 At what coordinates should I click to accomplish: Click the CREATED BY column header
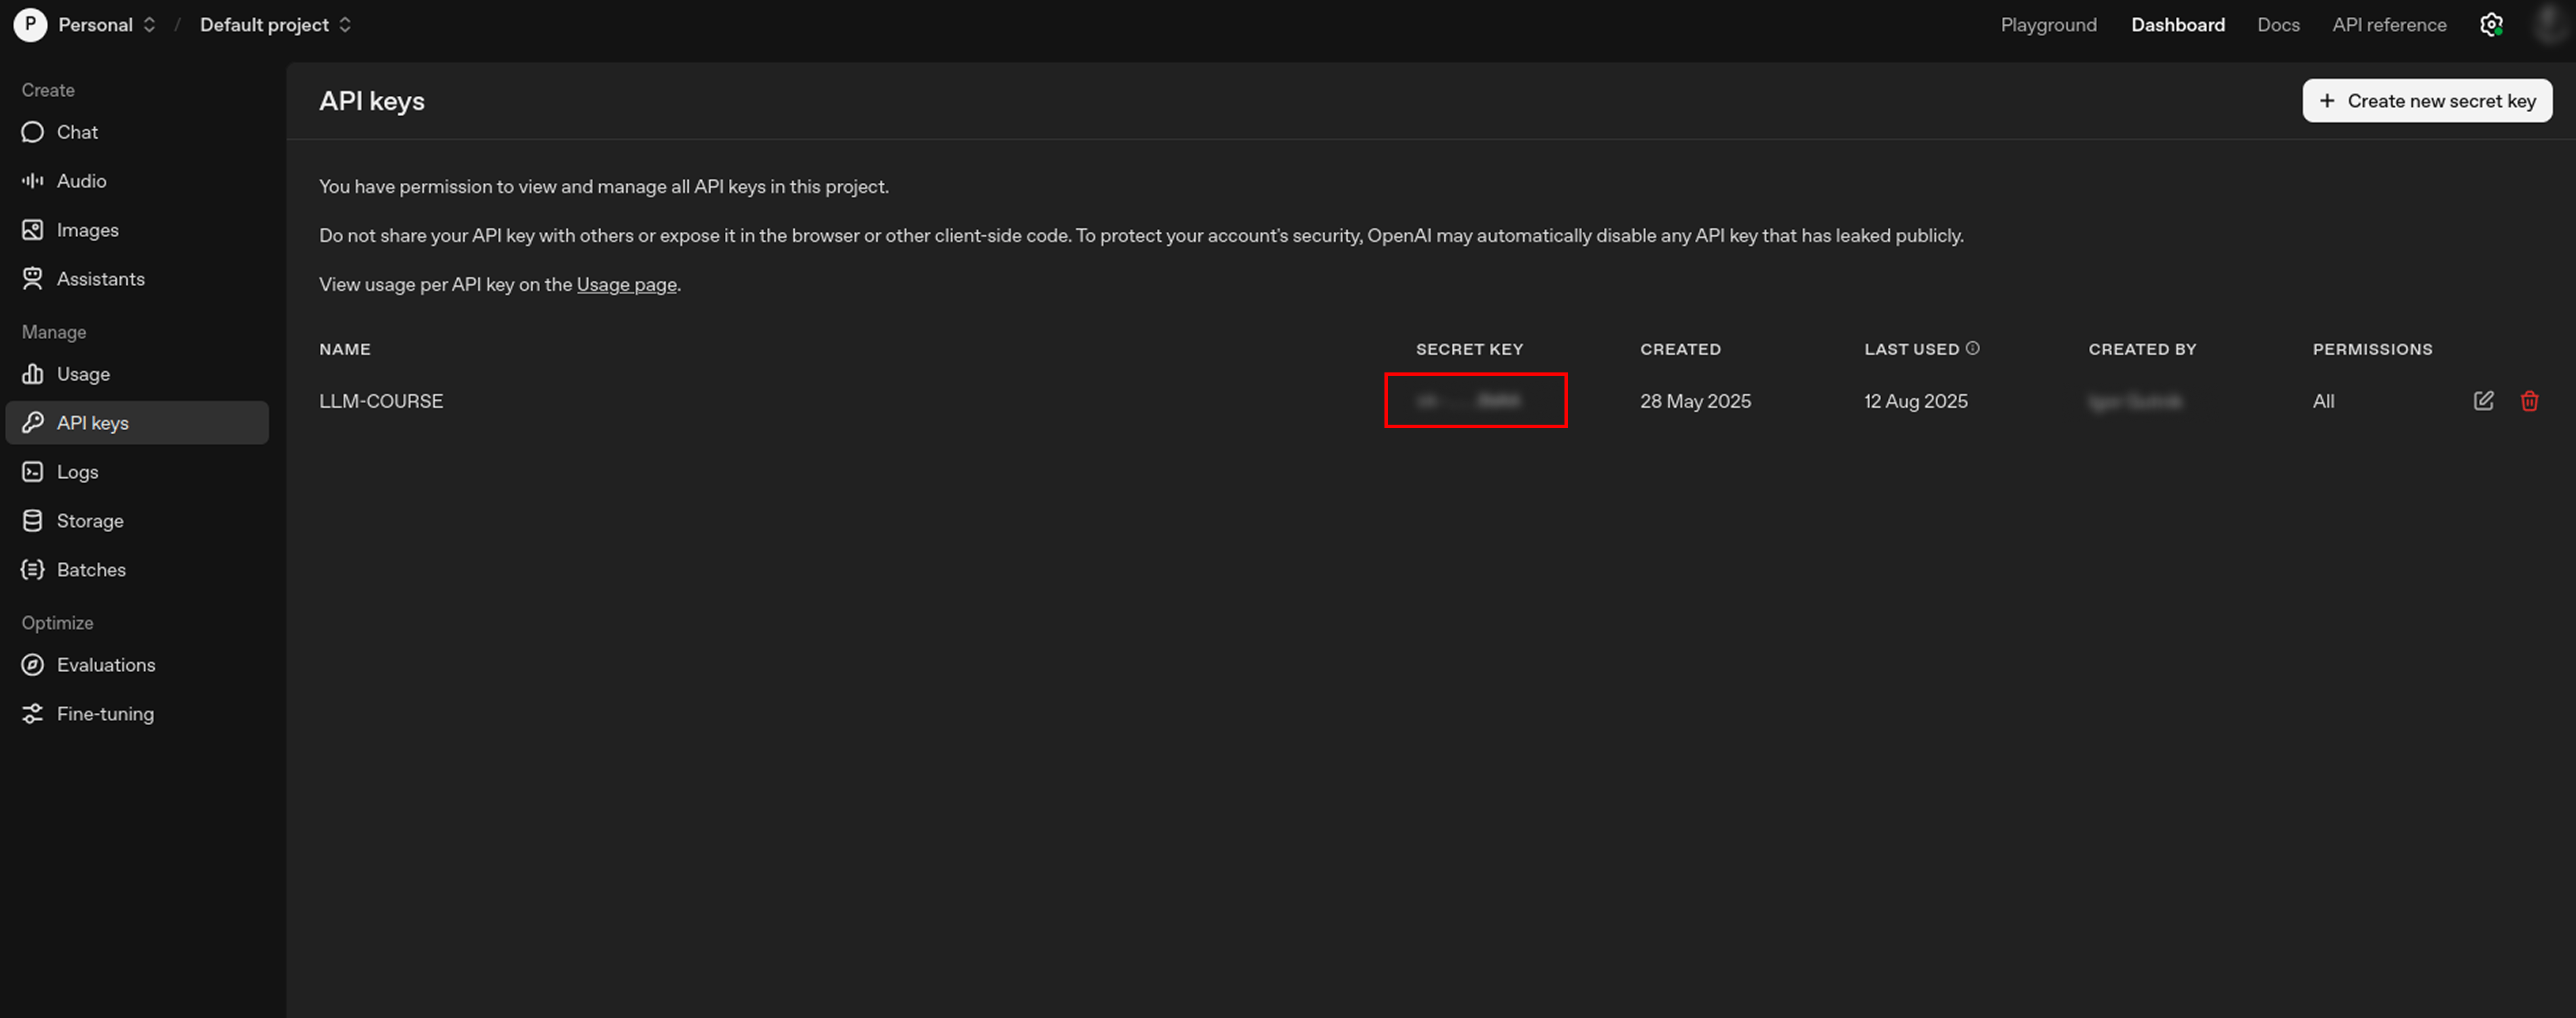[x=2142, y=349]
